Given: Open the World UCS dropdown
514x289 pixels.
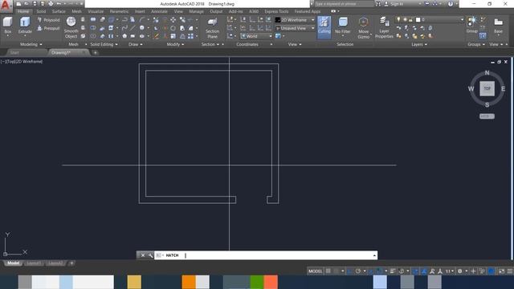Looking at the screenshot, I should coord(256,36).
